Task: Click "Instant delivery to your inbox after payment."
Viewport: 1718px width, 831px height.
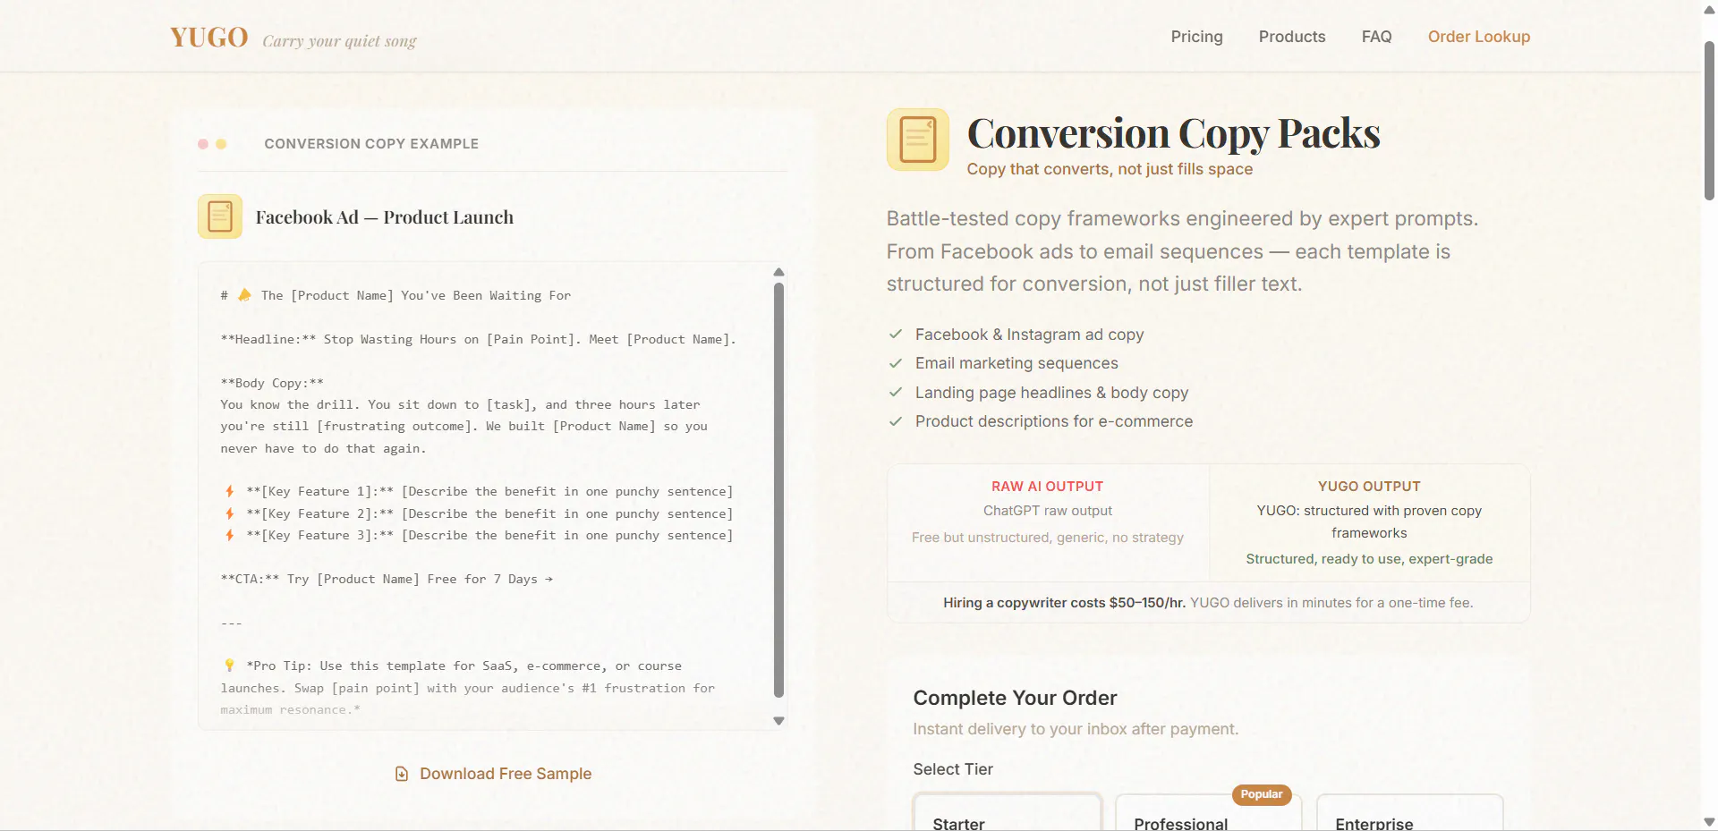Action: pos(1076,729)
